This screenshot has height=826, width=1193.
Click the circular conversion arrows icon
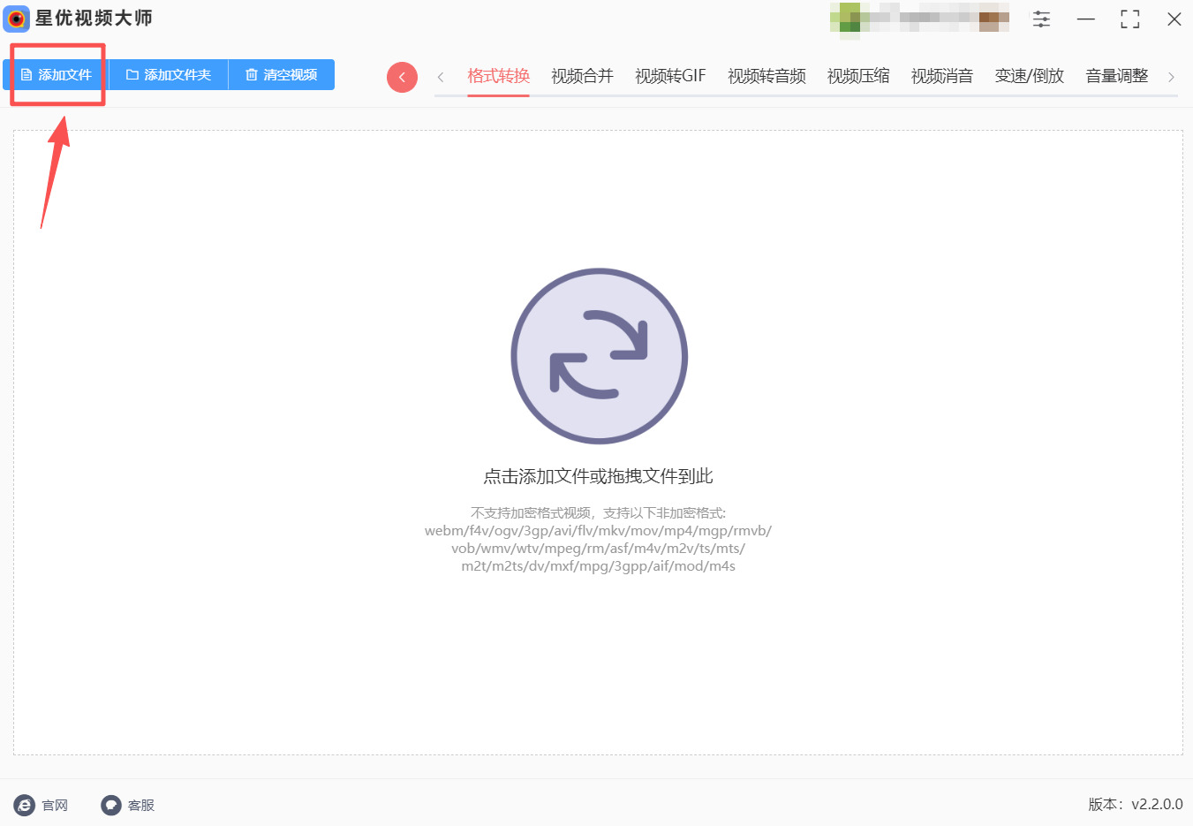(x=599, y=356)
